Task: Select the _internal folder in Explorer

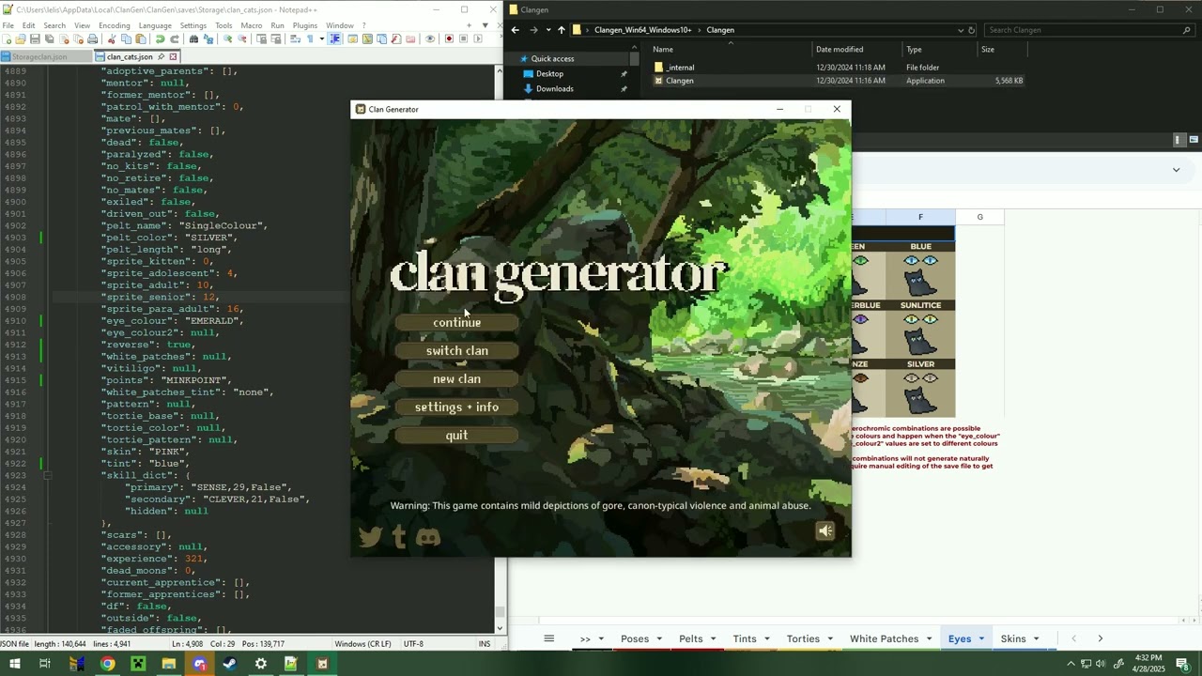Action: click(x=680, y=68)
